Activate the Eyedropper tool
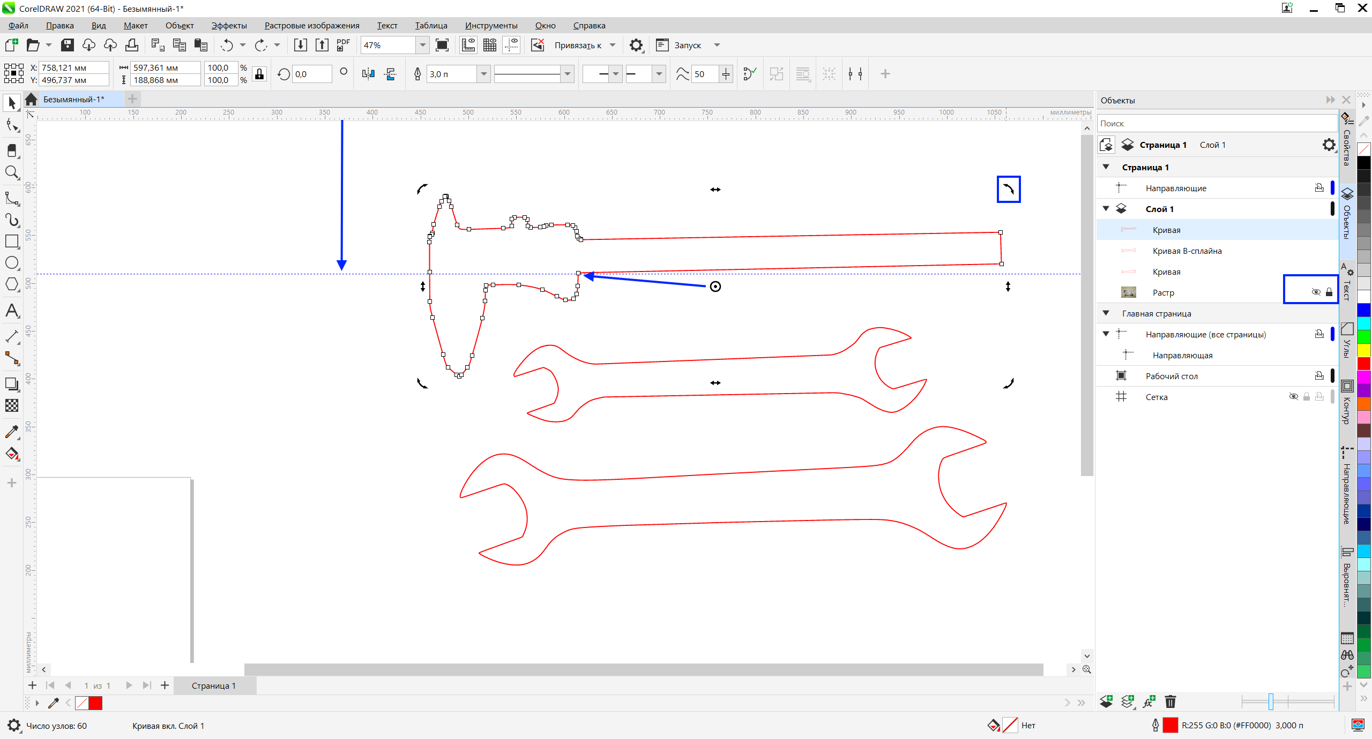 [12, 432]
